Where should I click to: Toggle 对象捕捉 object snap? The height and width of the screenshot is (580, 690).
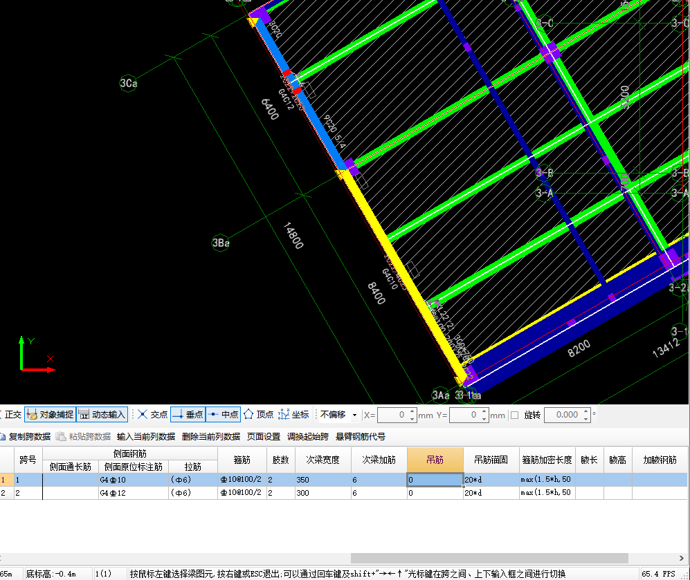click(50, 414)
